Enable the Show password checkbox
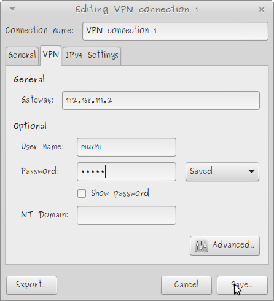 82,193
